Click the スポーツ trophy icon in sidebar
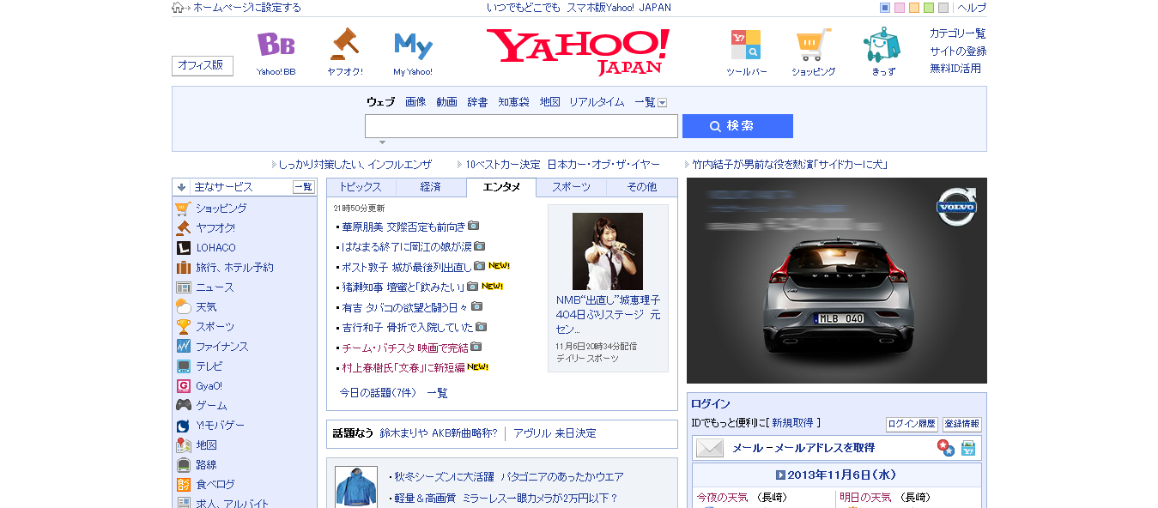This screenshot has height=508, width=1158. (183, 326)
